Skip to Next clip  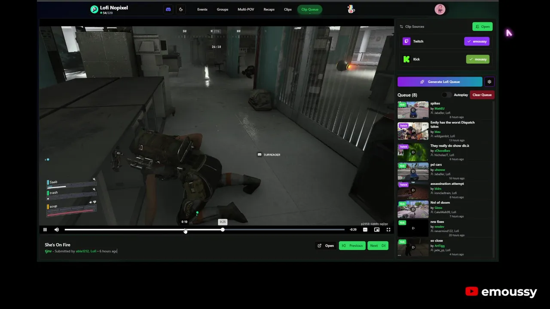click(x=378, y=245)
